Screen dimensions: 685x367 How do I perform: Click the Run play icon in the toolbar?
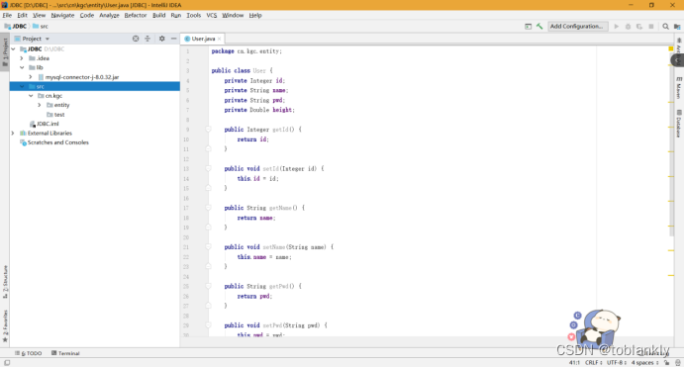(x=617, y=26)
